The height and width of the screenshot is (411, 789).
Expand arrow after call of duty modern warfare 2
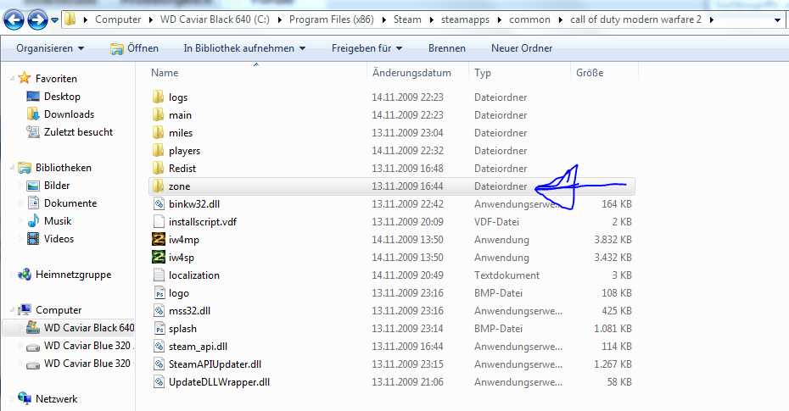712,20
